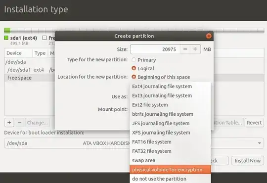Close the Create partition dialog

[209, 36]
